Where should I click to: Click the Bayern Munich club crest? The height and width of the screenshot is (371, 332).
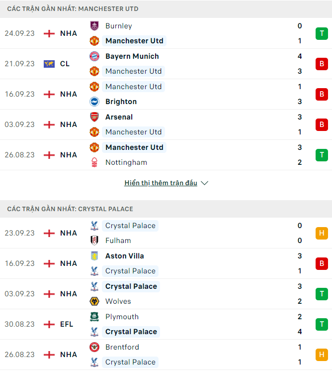tap(94, 56)
